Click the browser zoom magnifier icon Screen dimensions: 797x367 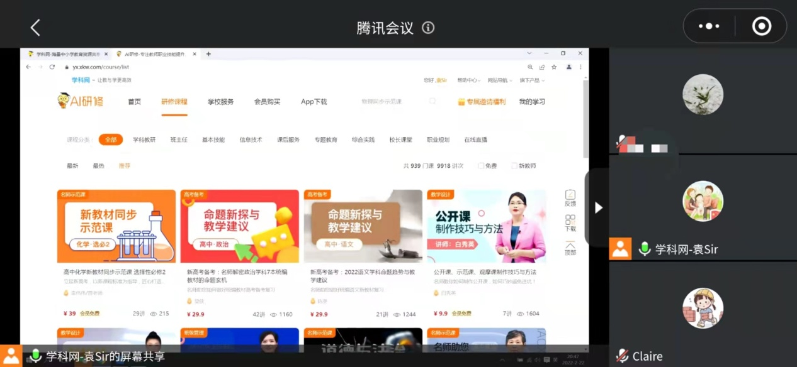[x=530, y=67]
